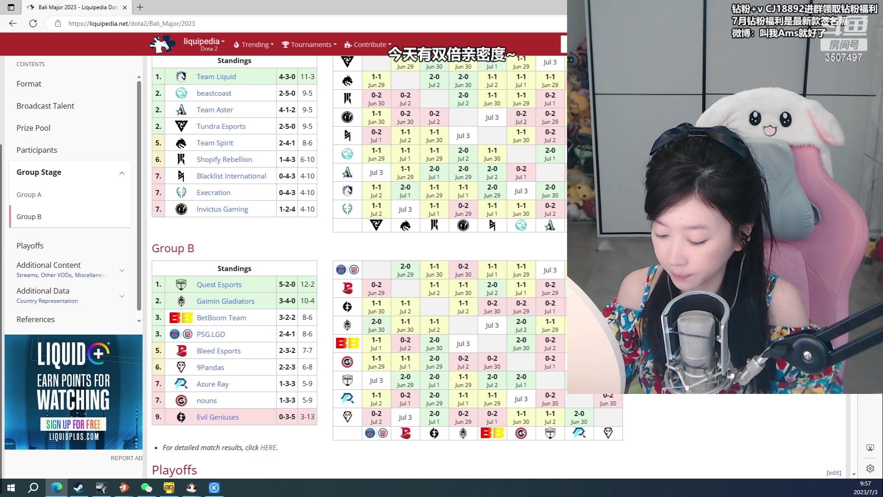Expand the Additional Content section
883x497 pixels.
coord(122,270)
